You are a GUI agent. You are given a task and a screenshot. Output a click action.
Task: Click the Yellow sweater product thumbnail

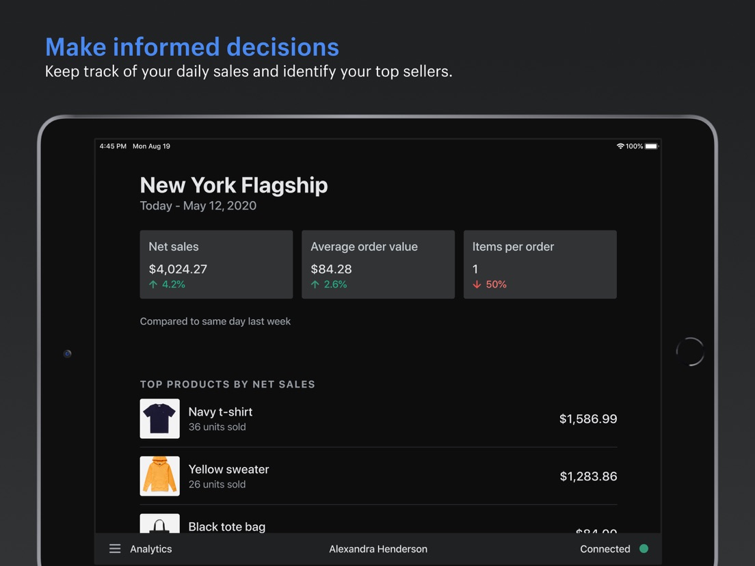(159, 476)
